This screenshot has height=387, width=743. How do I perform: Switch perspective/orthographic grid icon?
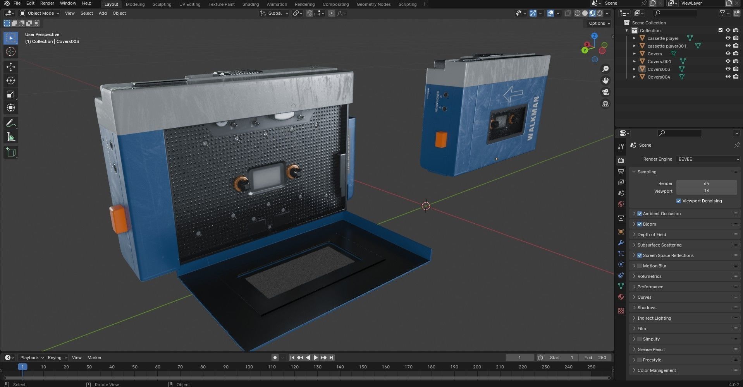coord(605,104)
